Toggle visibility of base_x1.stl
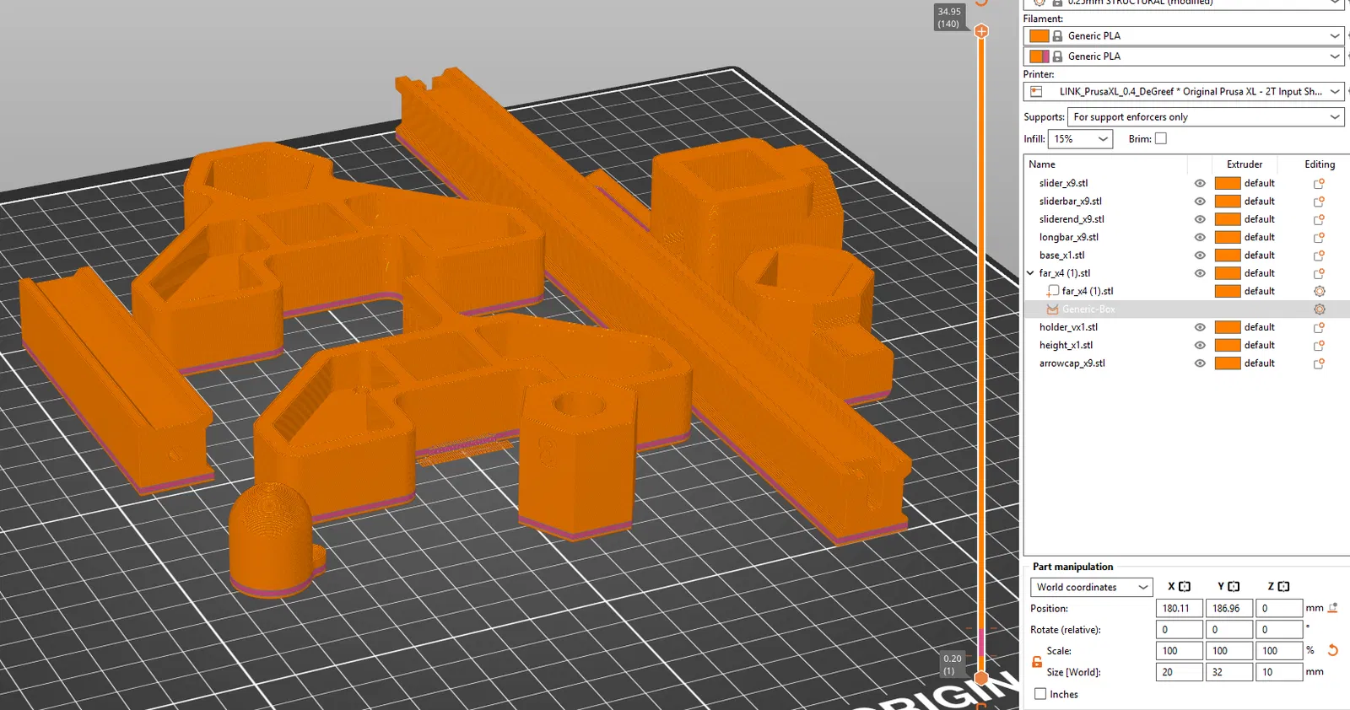The width and height of the screenshot is (1350, 710). click(x=1200, y=255)
